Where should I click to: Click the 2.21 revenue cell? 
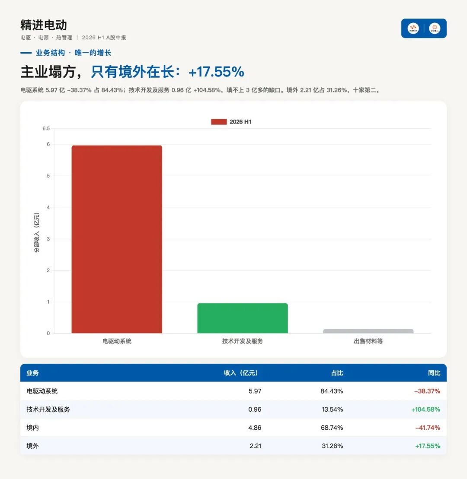[256, 446]
